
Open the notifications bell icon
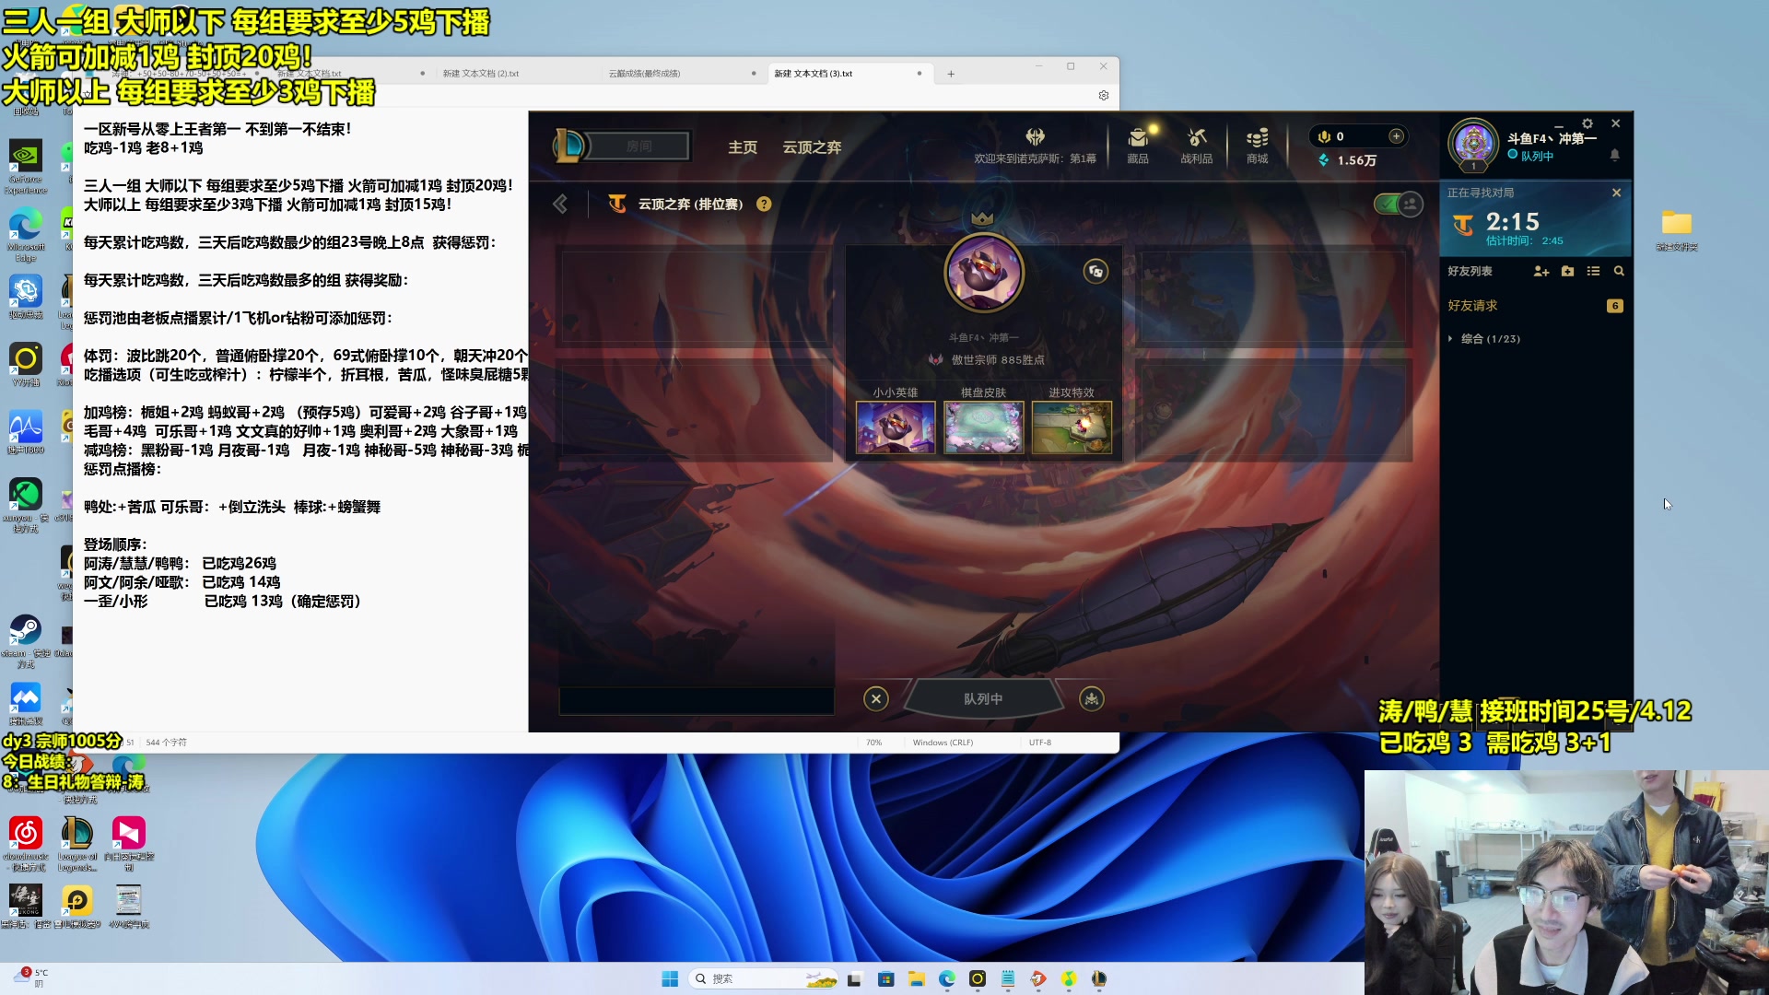pos(1614,155)
